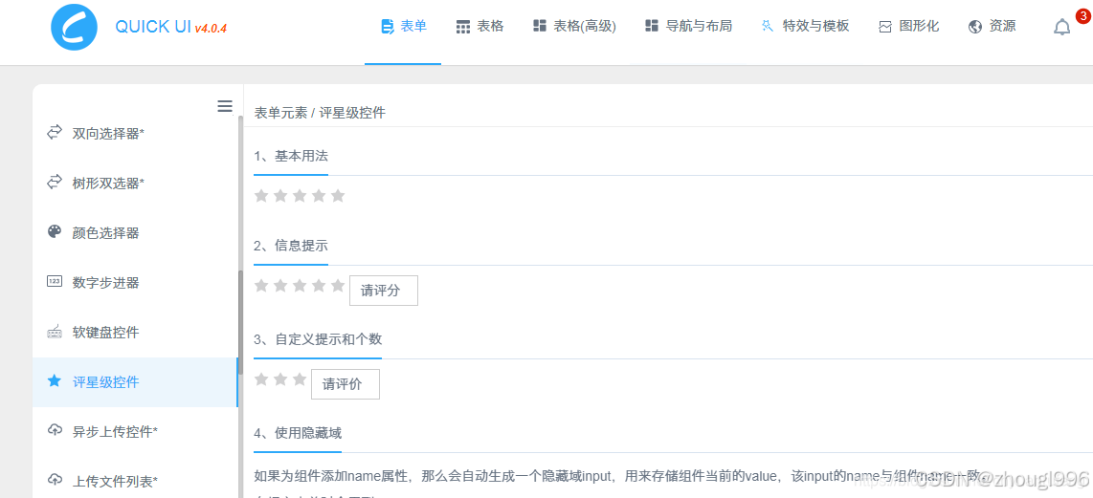
Task: Click the sidebar vertical scrollbar
Action: [x=241, y=322]
